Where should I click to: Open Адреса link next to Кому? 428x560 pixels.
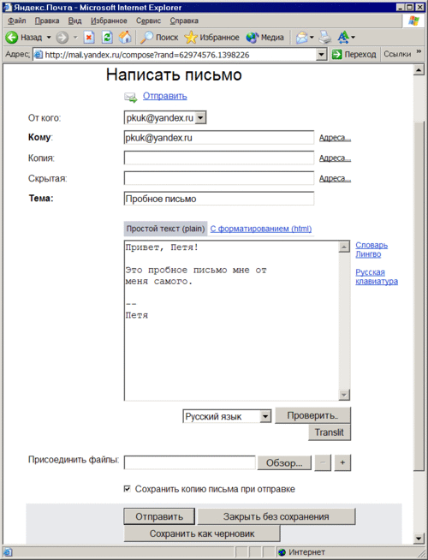[x=335, y=138]
